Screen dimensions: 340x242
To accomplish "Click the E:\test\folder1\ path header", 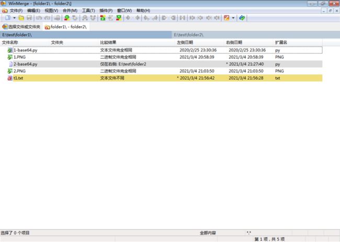I will pos(86,35).
